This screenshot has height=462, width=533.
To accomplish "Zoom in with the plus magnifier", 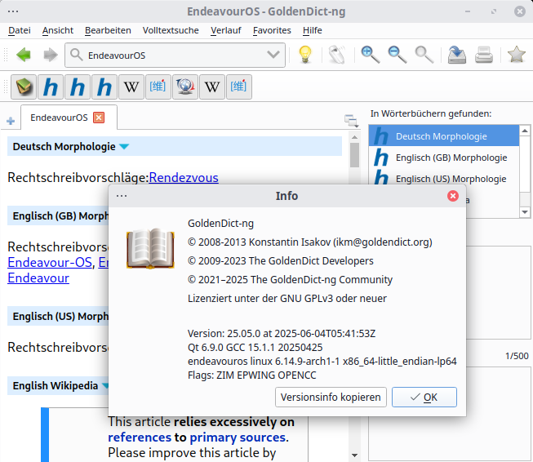I will (x=371, y=55).
